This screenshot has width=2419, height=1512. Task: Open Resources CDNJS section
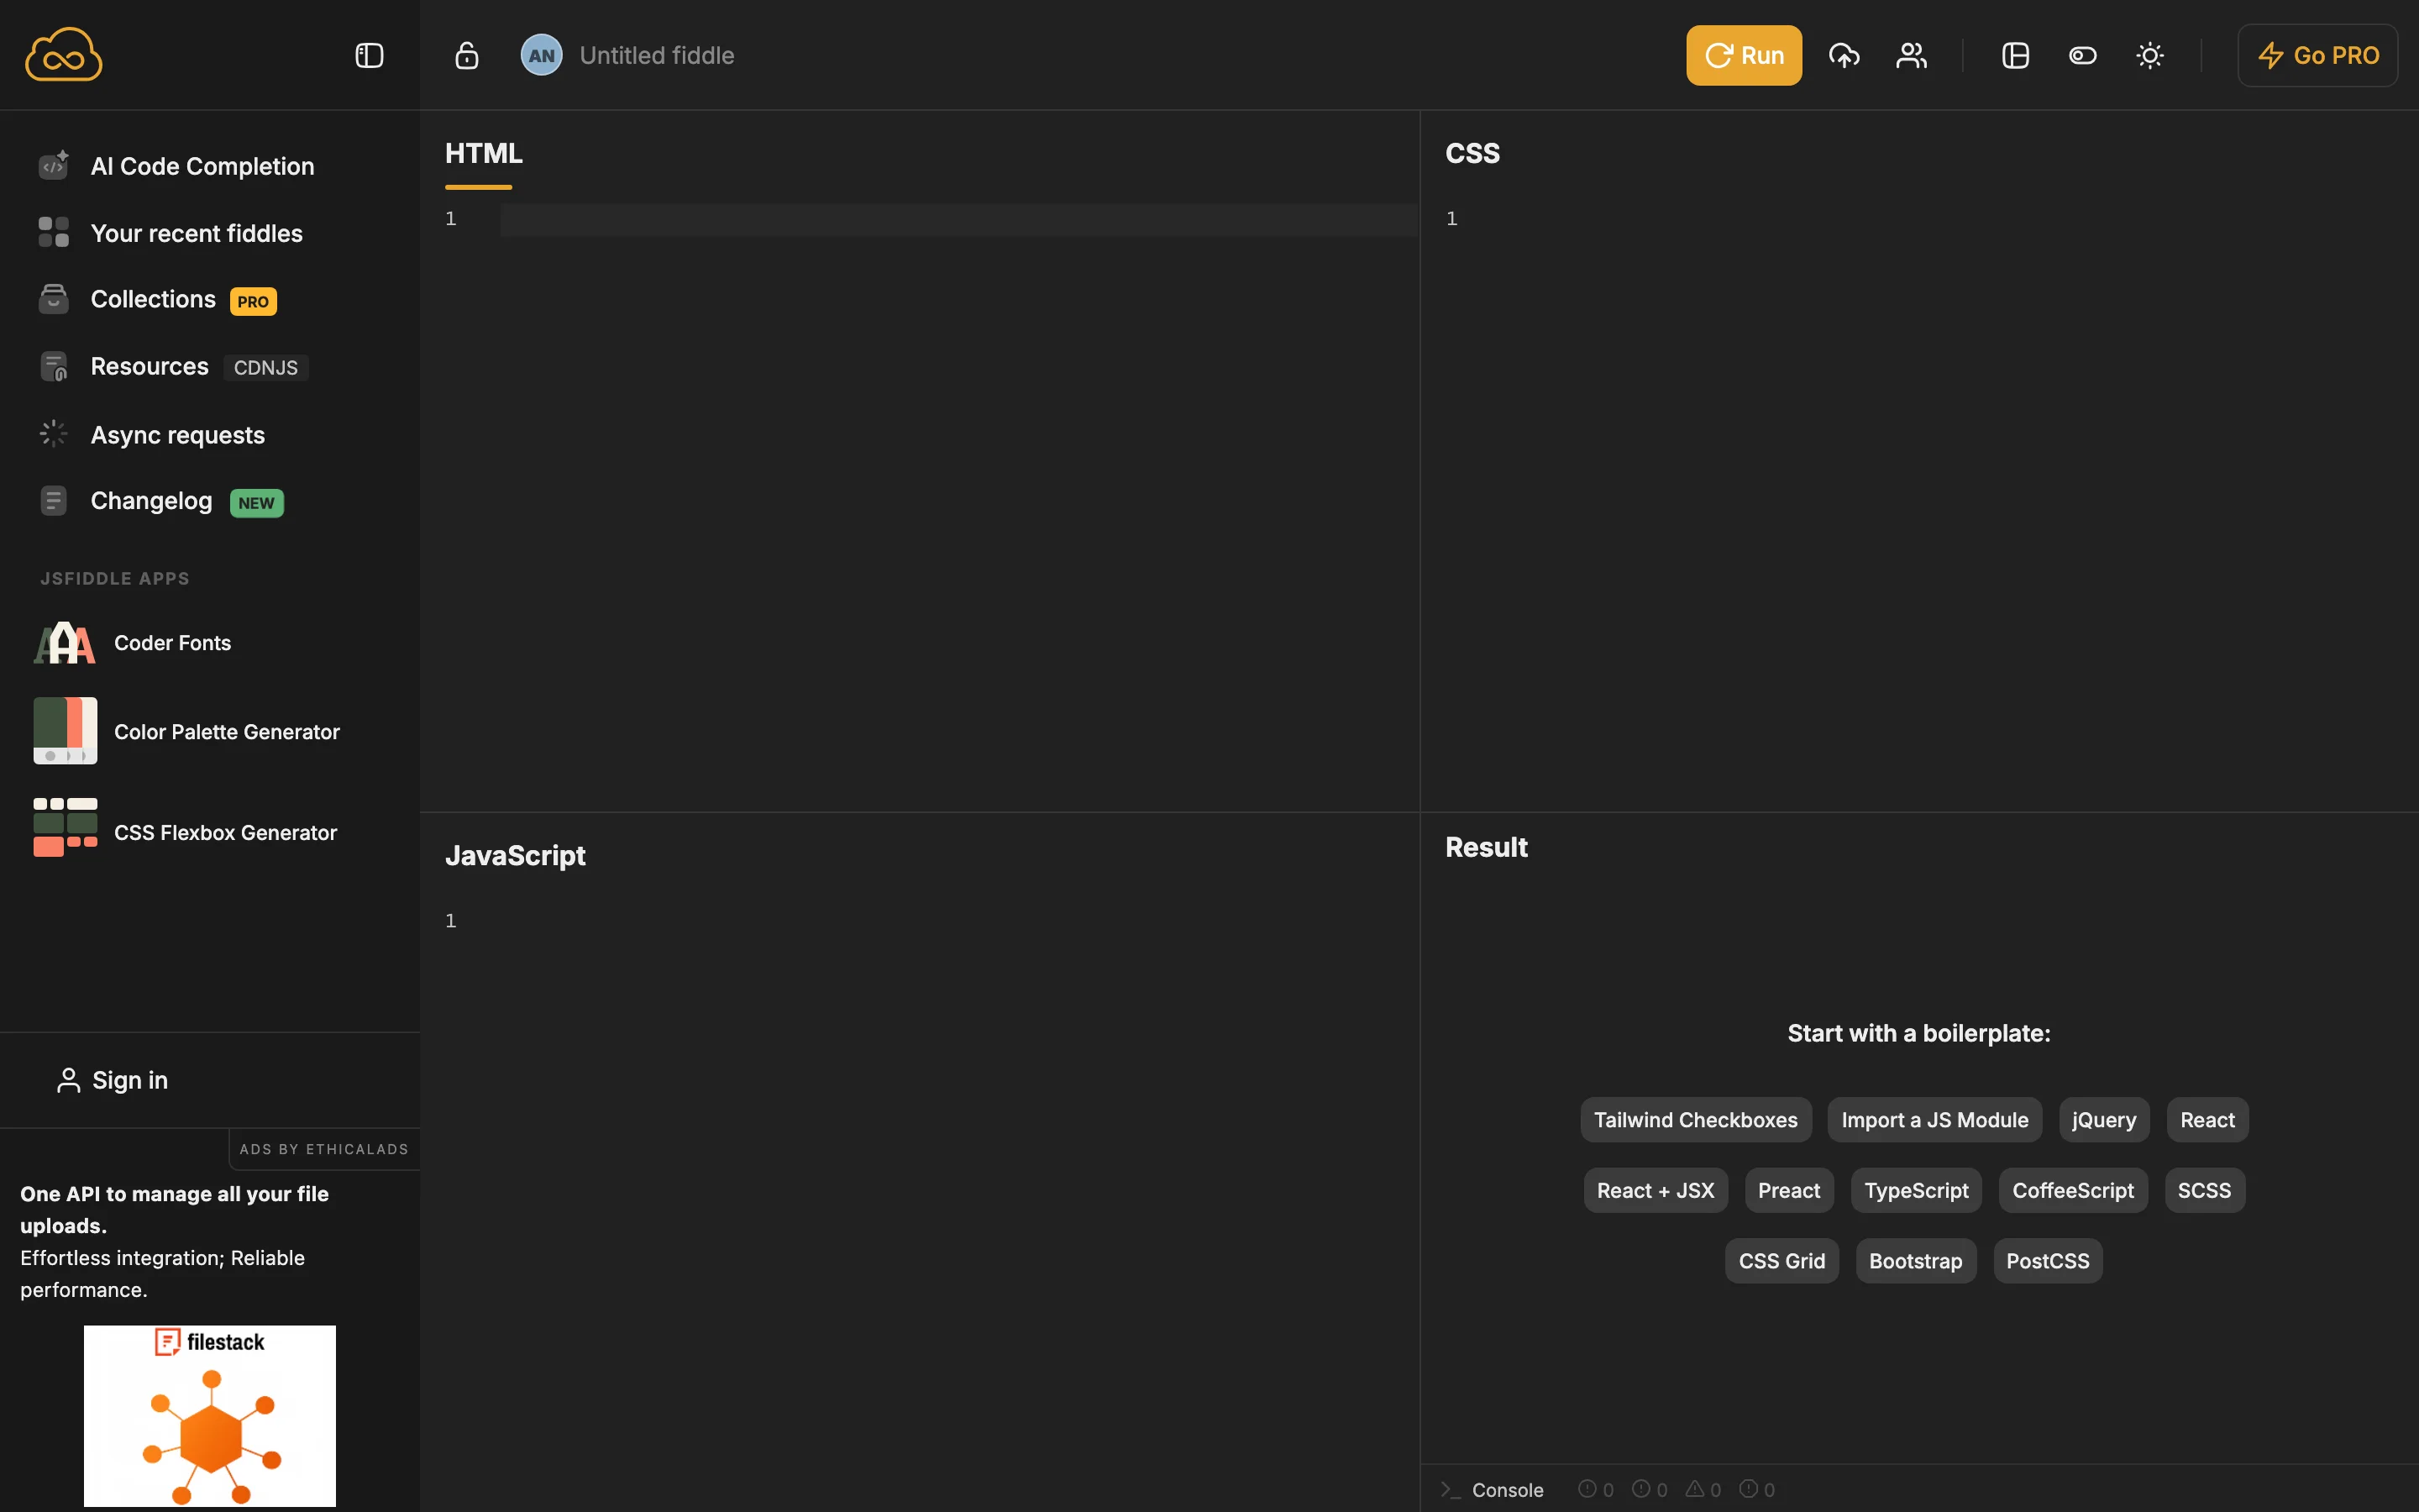coord(150,366)
